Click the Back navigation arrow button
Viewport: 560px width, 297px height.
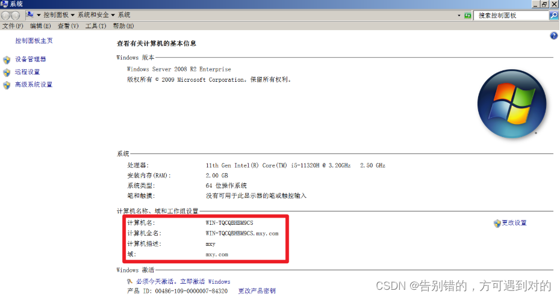[x=5, y=16]
